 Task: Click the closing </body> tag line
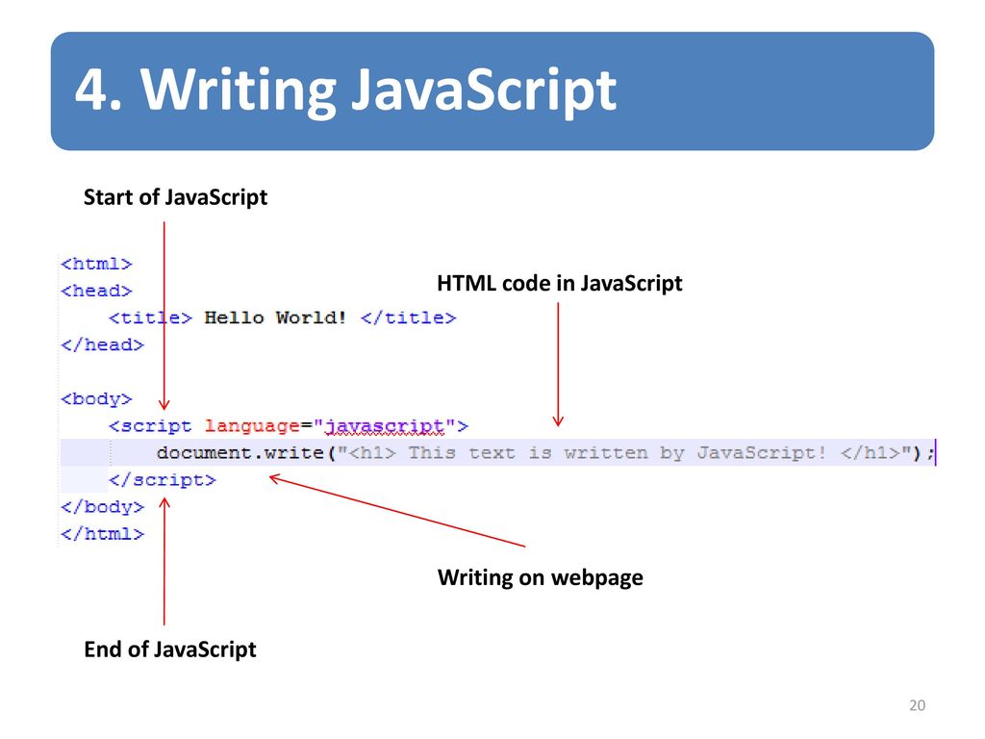(102, 507)
